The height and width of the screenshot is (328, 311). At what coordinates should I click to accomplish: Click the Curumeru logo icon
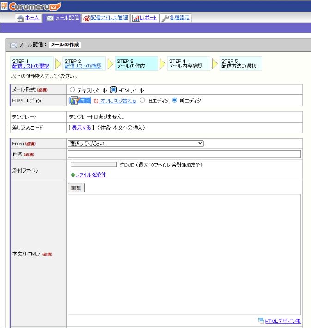[4, 6]
